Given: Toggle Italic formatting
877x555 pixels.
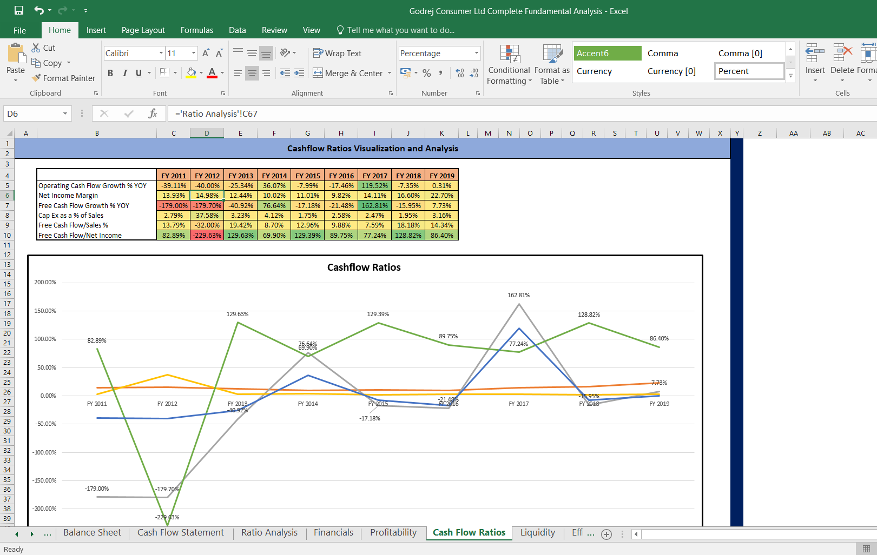Looking at the screenshot, I should 124,73.
